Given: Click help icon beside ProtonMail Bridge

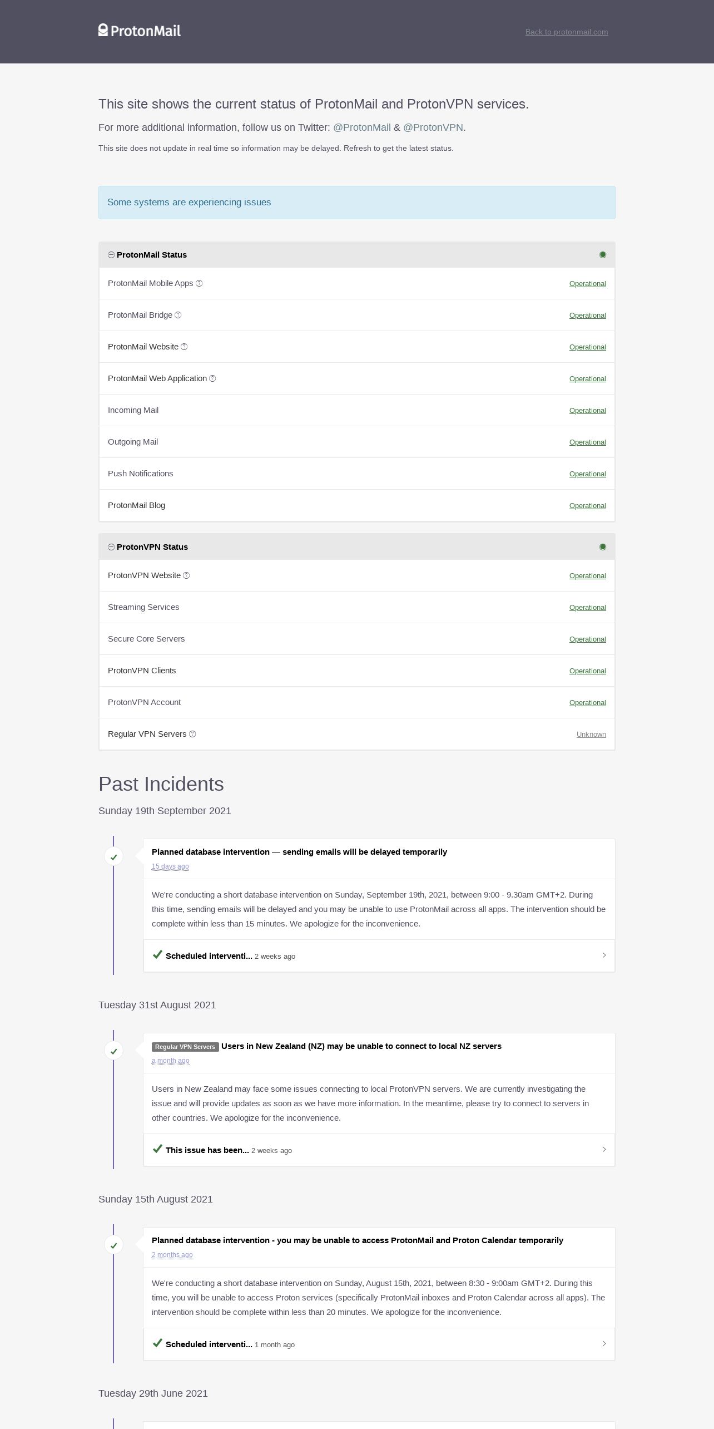Looking at the screenshot, I should 178,315.
